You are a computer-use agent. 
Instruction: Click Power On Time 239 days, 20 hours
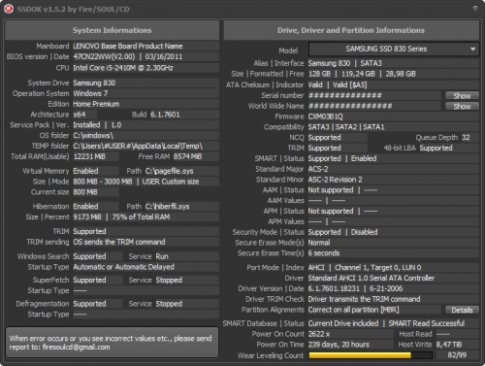coord(339,345)
